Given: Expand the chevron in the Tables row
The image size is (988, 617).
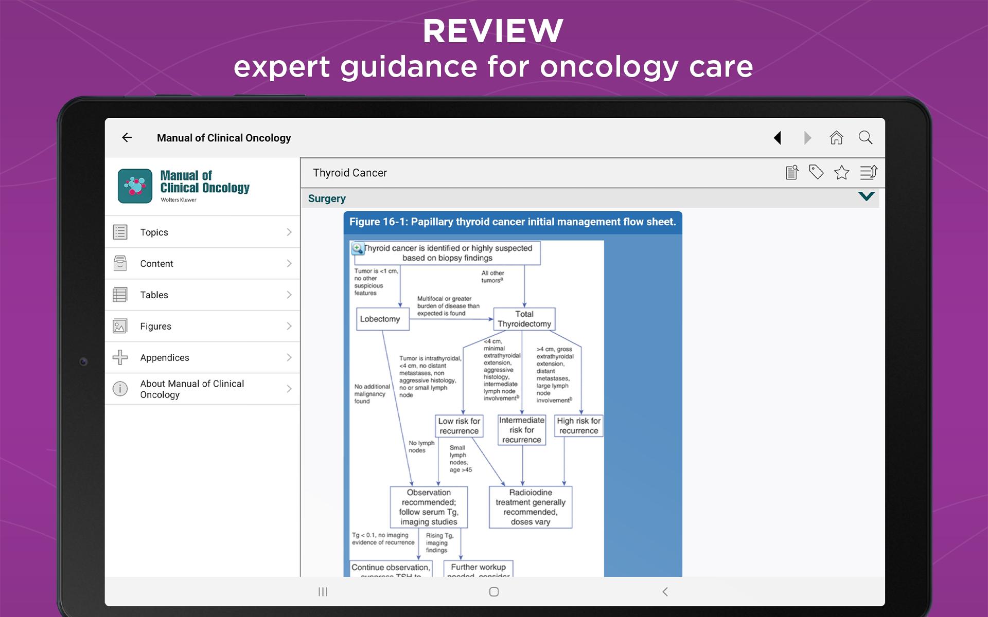Looking at the screenshot, I should 289,295.
